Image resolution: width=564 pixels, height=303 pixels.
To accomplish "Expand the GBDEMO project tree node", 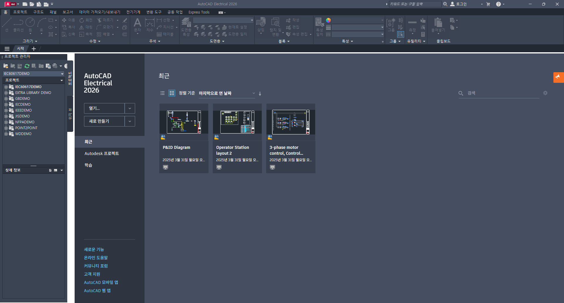I will 6,99.
